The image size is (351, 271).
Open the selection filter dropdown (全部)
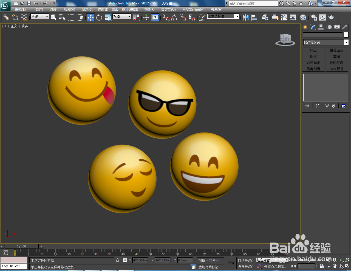click(40, 16)
